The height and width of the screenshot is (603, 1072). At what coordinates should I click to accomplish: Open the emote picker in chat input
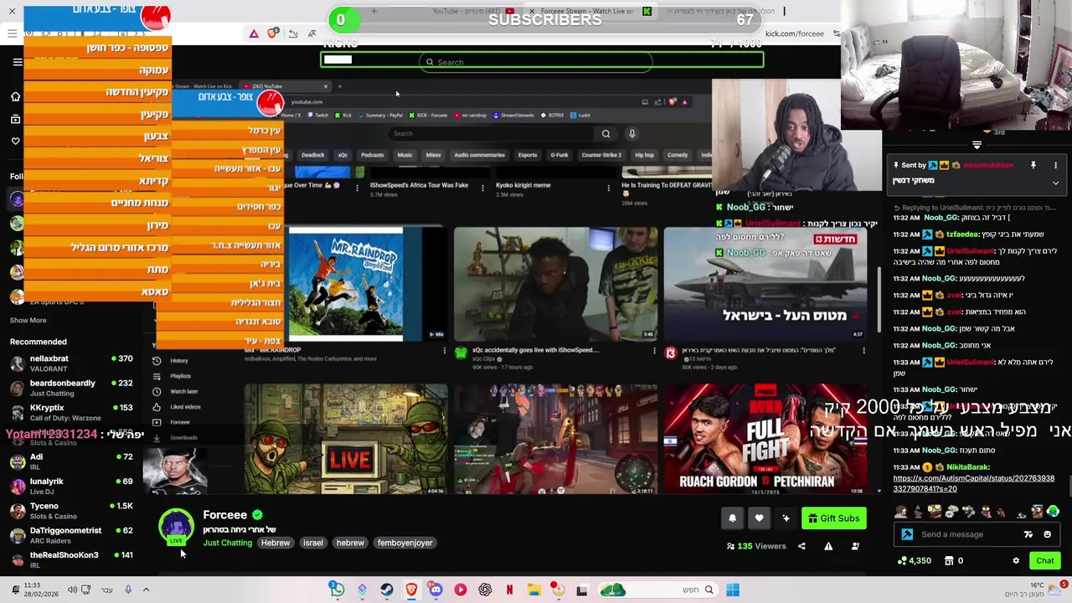click(1047, 534)
